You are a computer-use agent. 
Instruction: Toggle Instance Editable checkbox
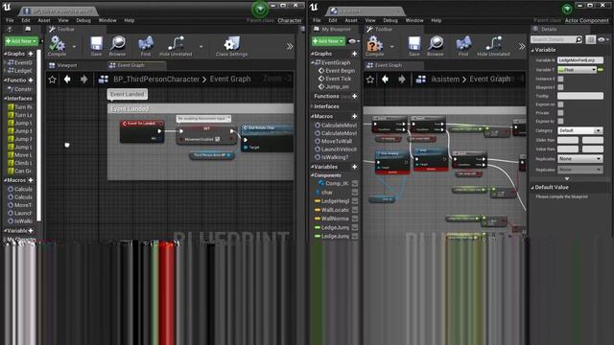560,79
